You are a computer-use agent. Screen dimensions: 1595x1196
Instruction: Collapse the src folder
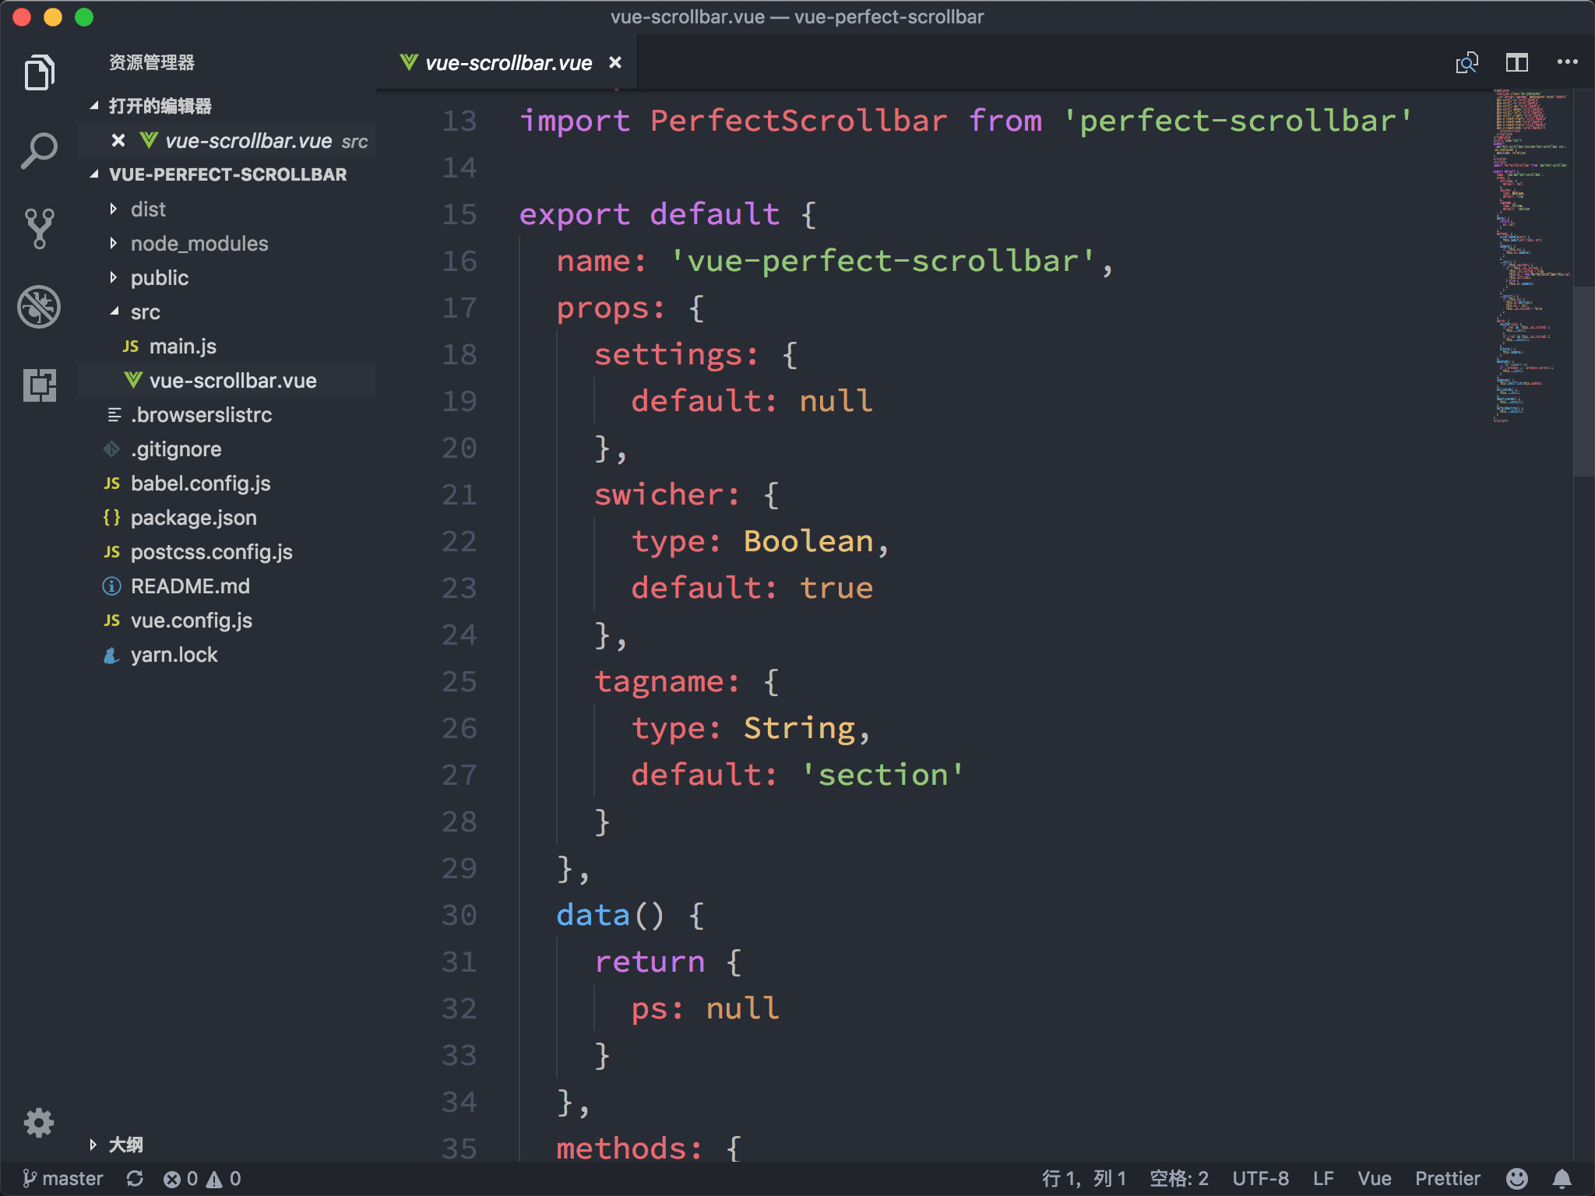pyautogui.click(x=145, y=312)
